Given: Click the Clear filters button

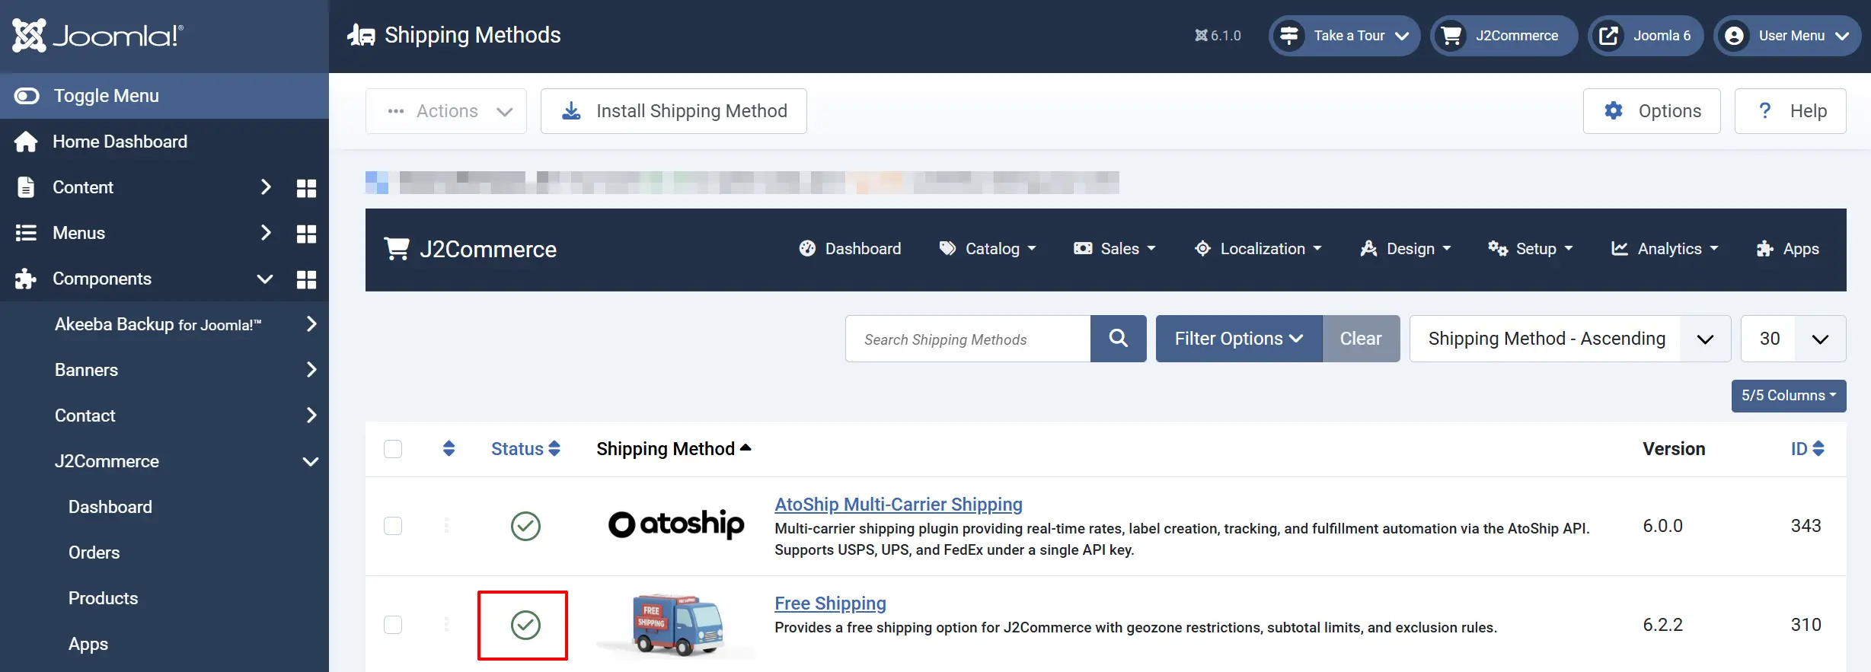Looking at the screenshot, I should click(x=1361, y=339).
